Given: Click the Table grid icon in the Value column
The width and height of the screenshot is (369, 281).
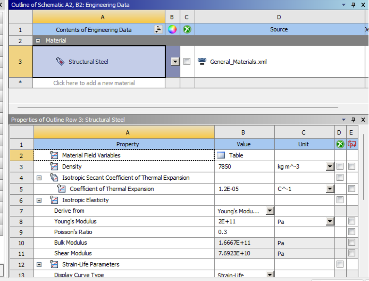Looking at the screenshot, I should pos(221,155).
